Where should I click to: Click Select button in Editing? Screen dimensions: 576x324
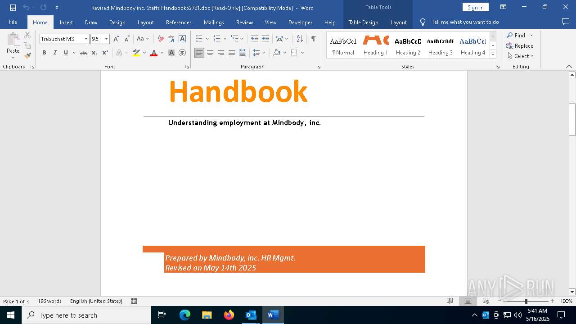520,56
